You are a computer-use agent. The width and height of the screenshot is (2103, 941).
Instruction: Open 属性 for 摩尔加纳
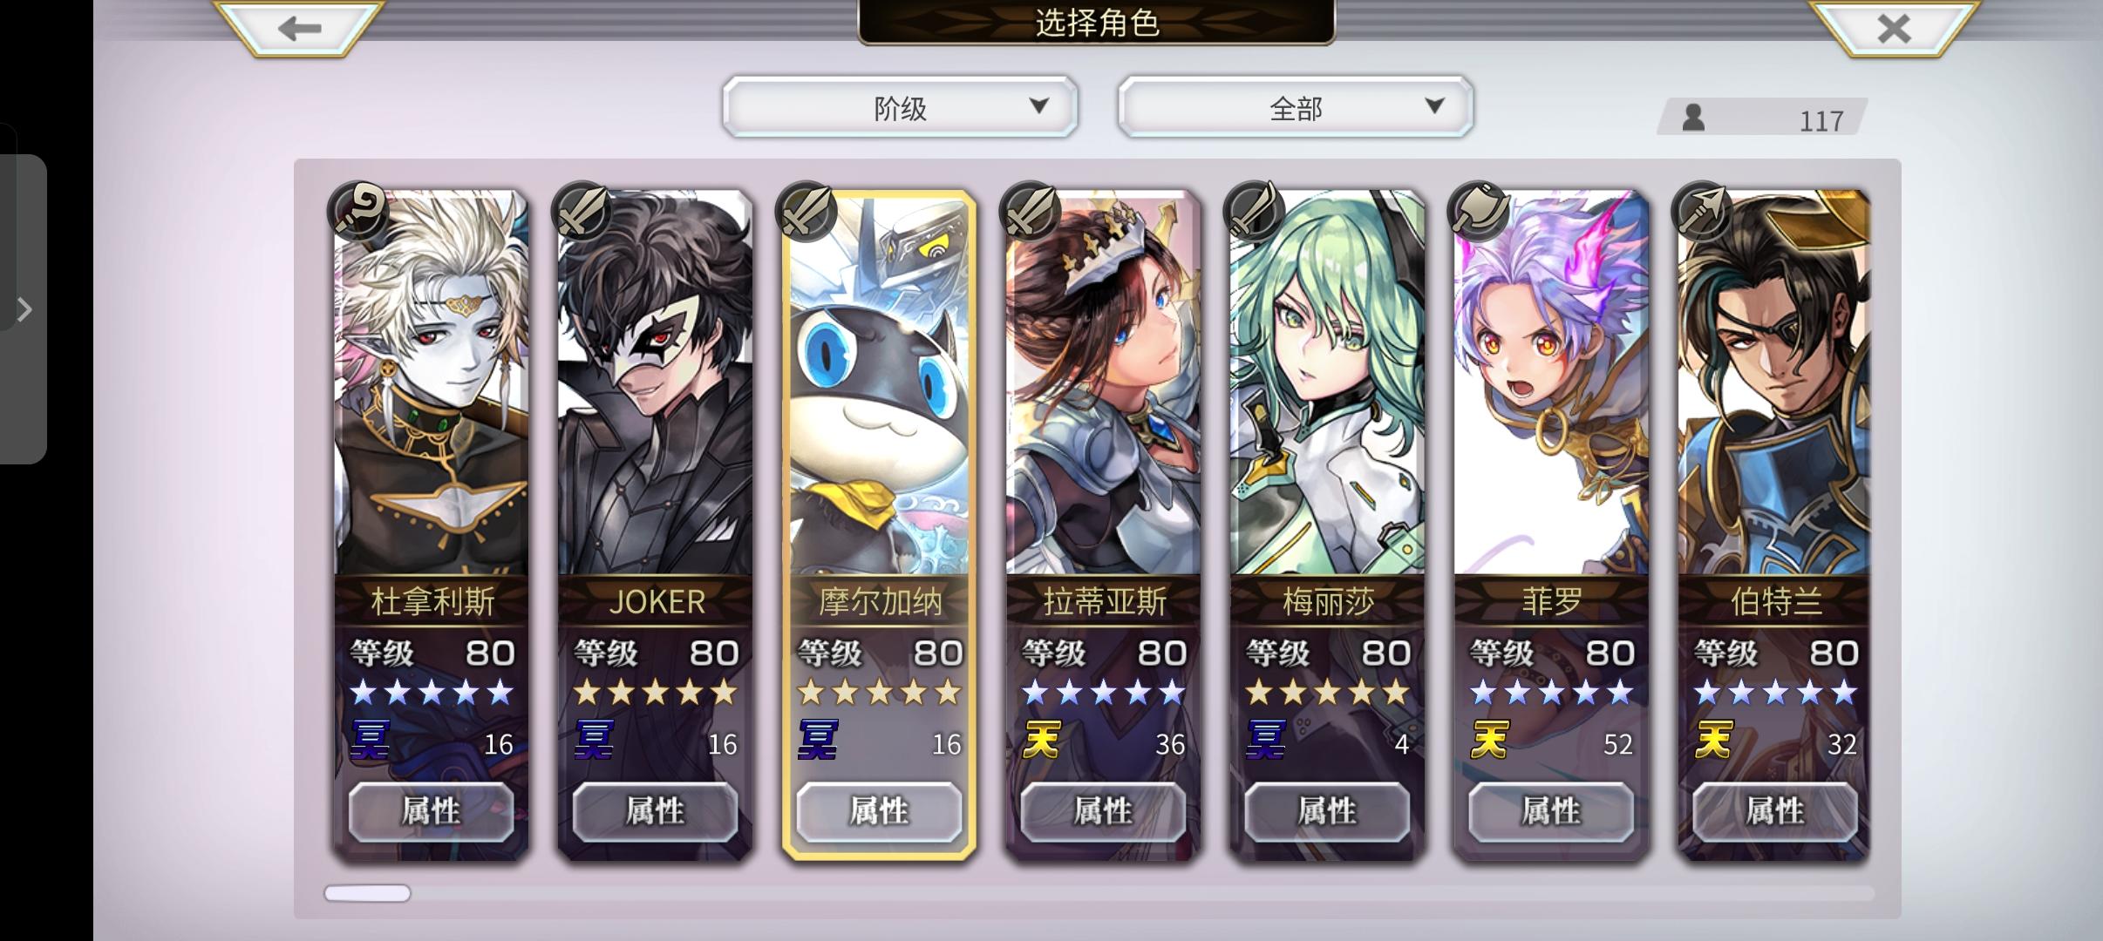coord(879,811)
